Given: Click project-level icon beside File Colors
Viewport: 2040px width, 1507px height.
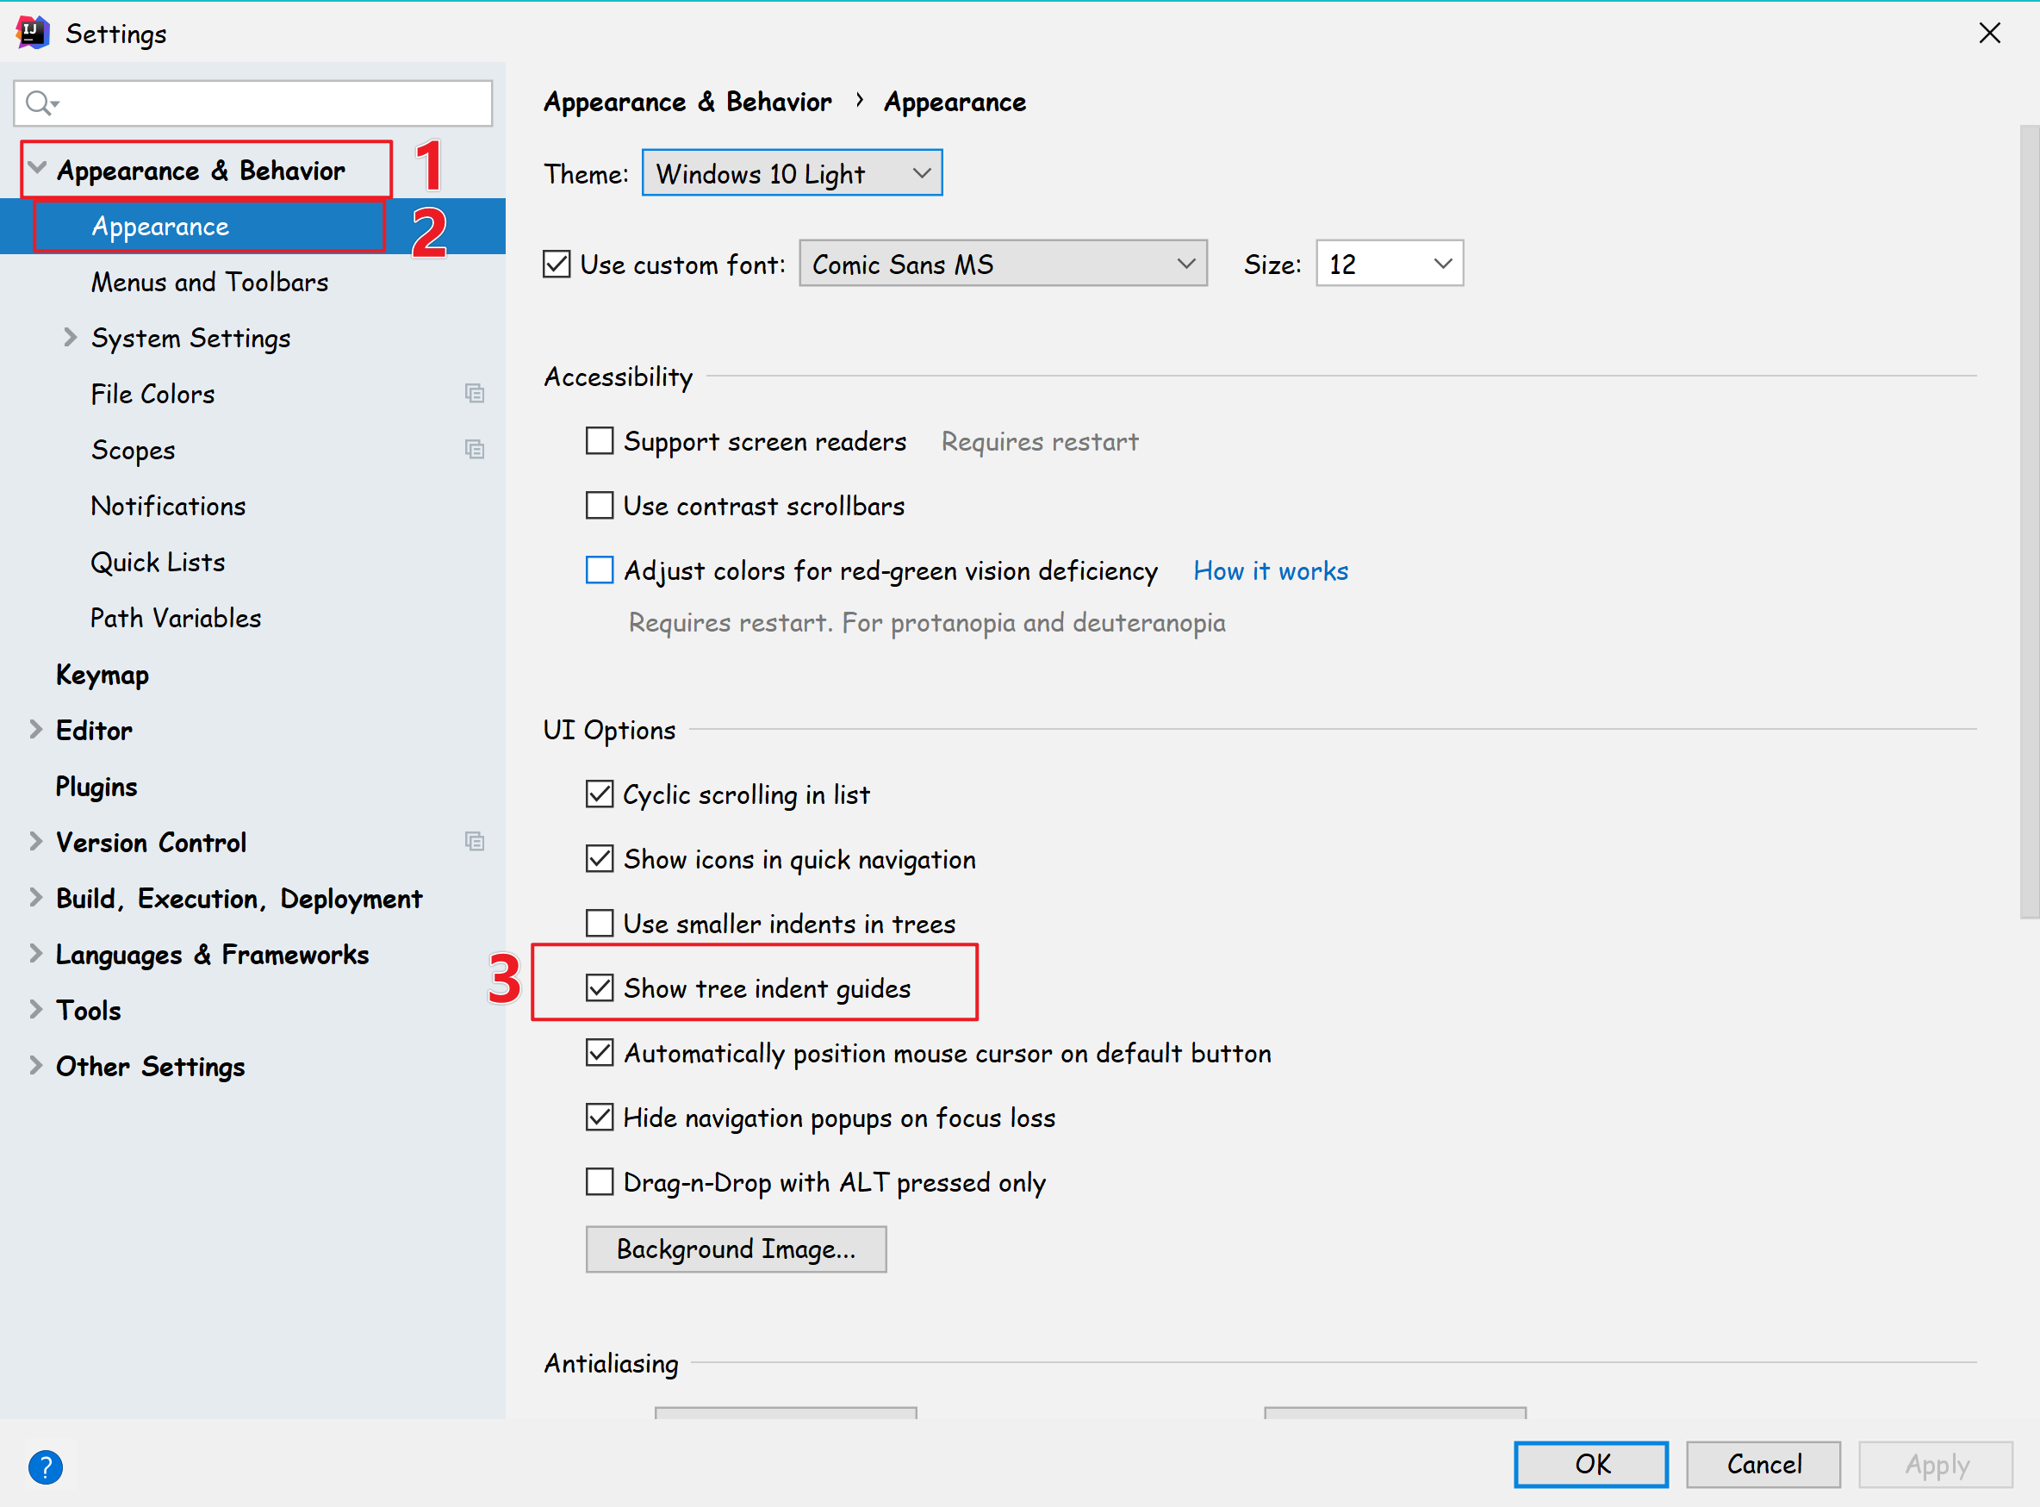Looking at the screenshot, I should 474,393.
